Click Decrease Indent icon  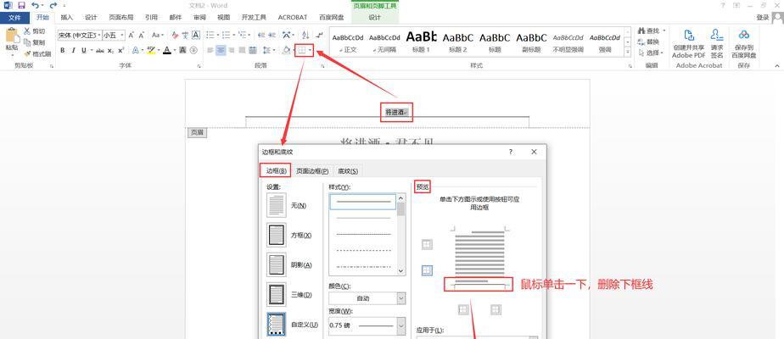point(260,35)
